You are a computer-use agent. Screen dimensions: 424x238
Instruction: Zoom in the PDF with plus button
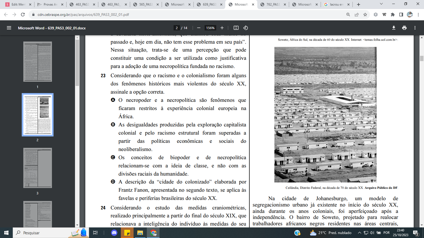point(222,28)
